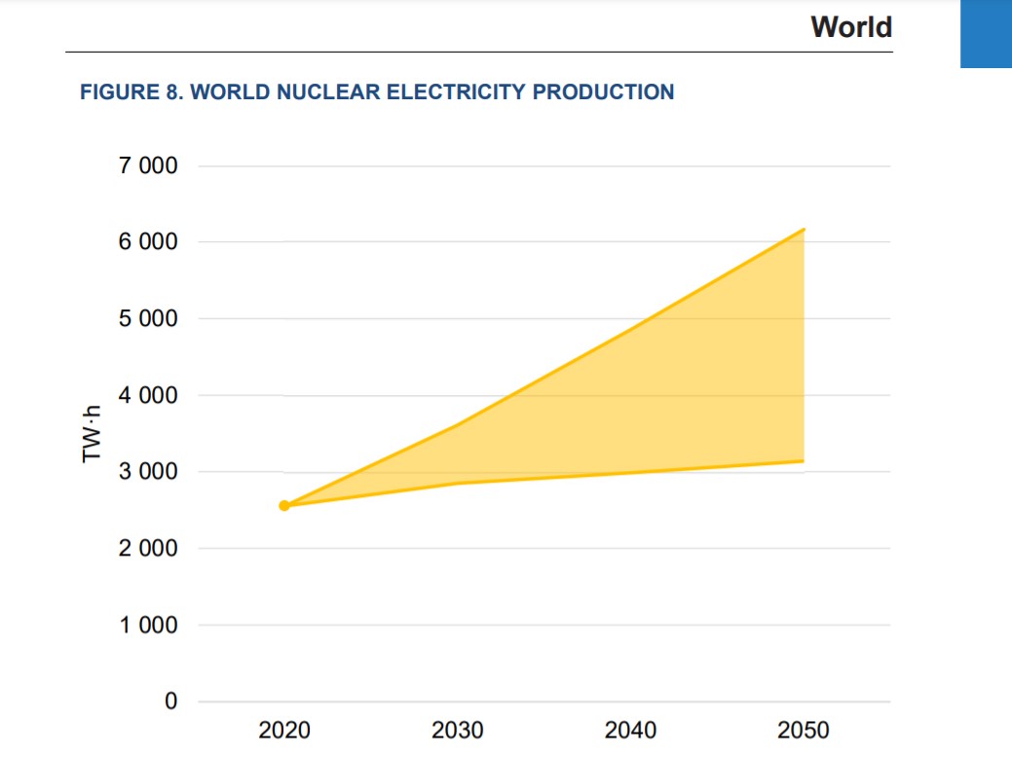Click the blue square in the corner
1012x758 pixels.
tap(986, 33)
